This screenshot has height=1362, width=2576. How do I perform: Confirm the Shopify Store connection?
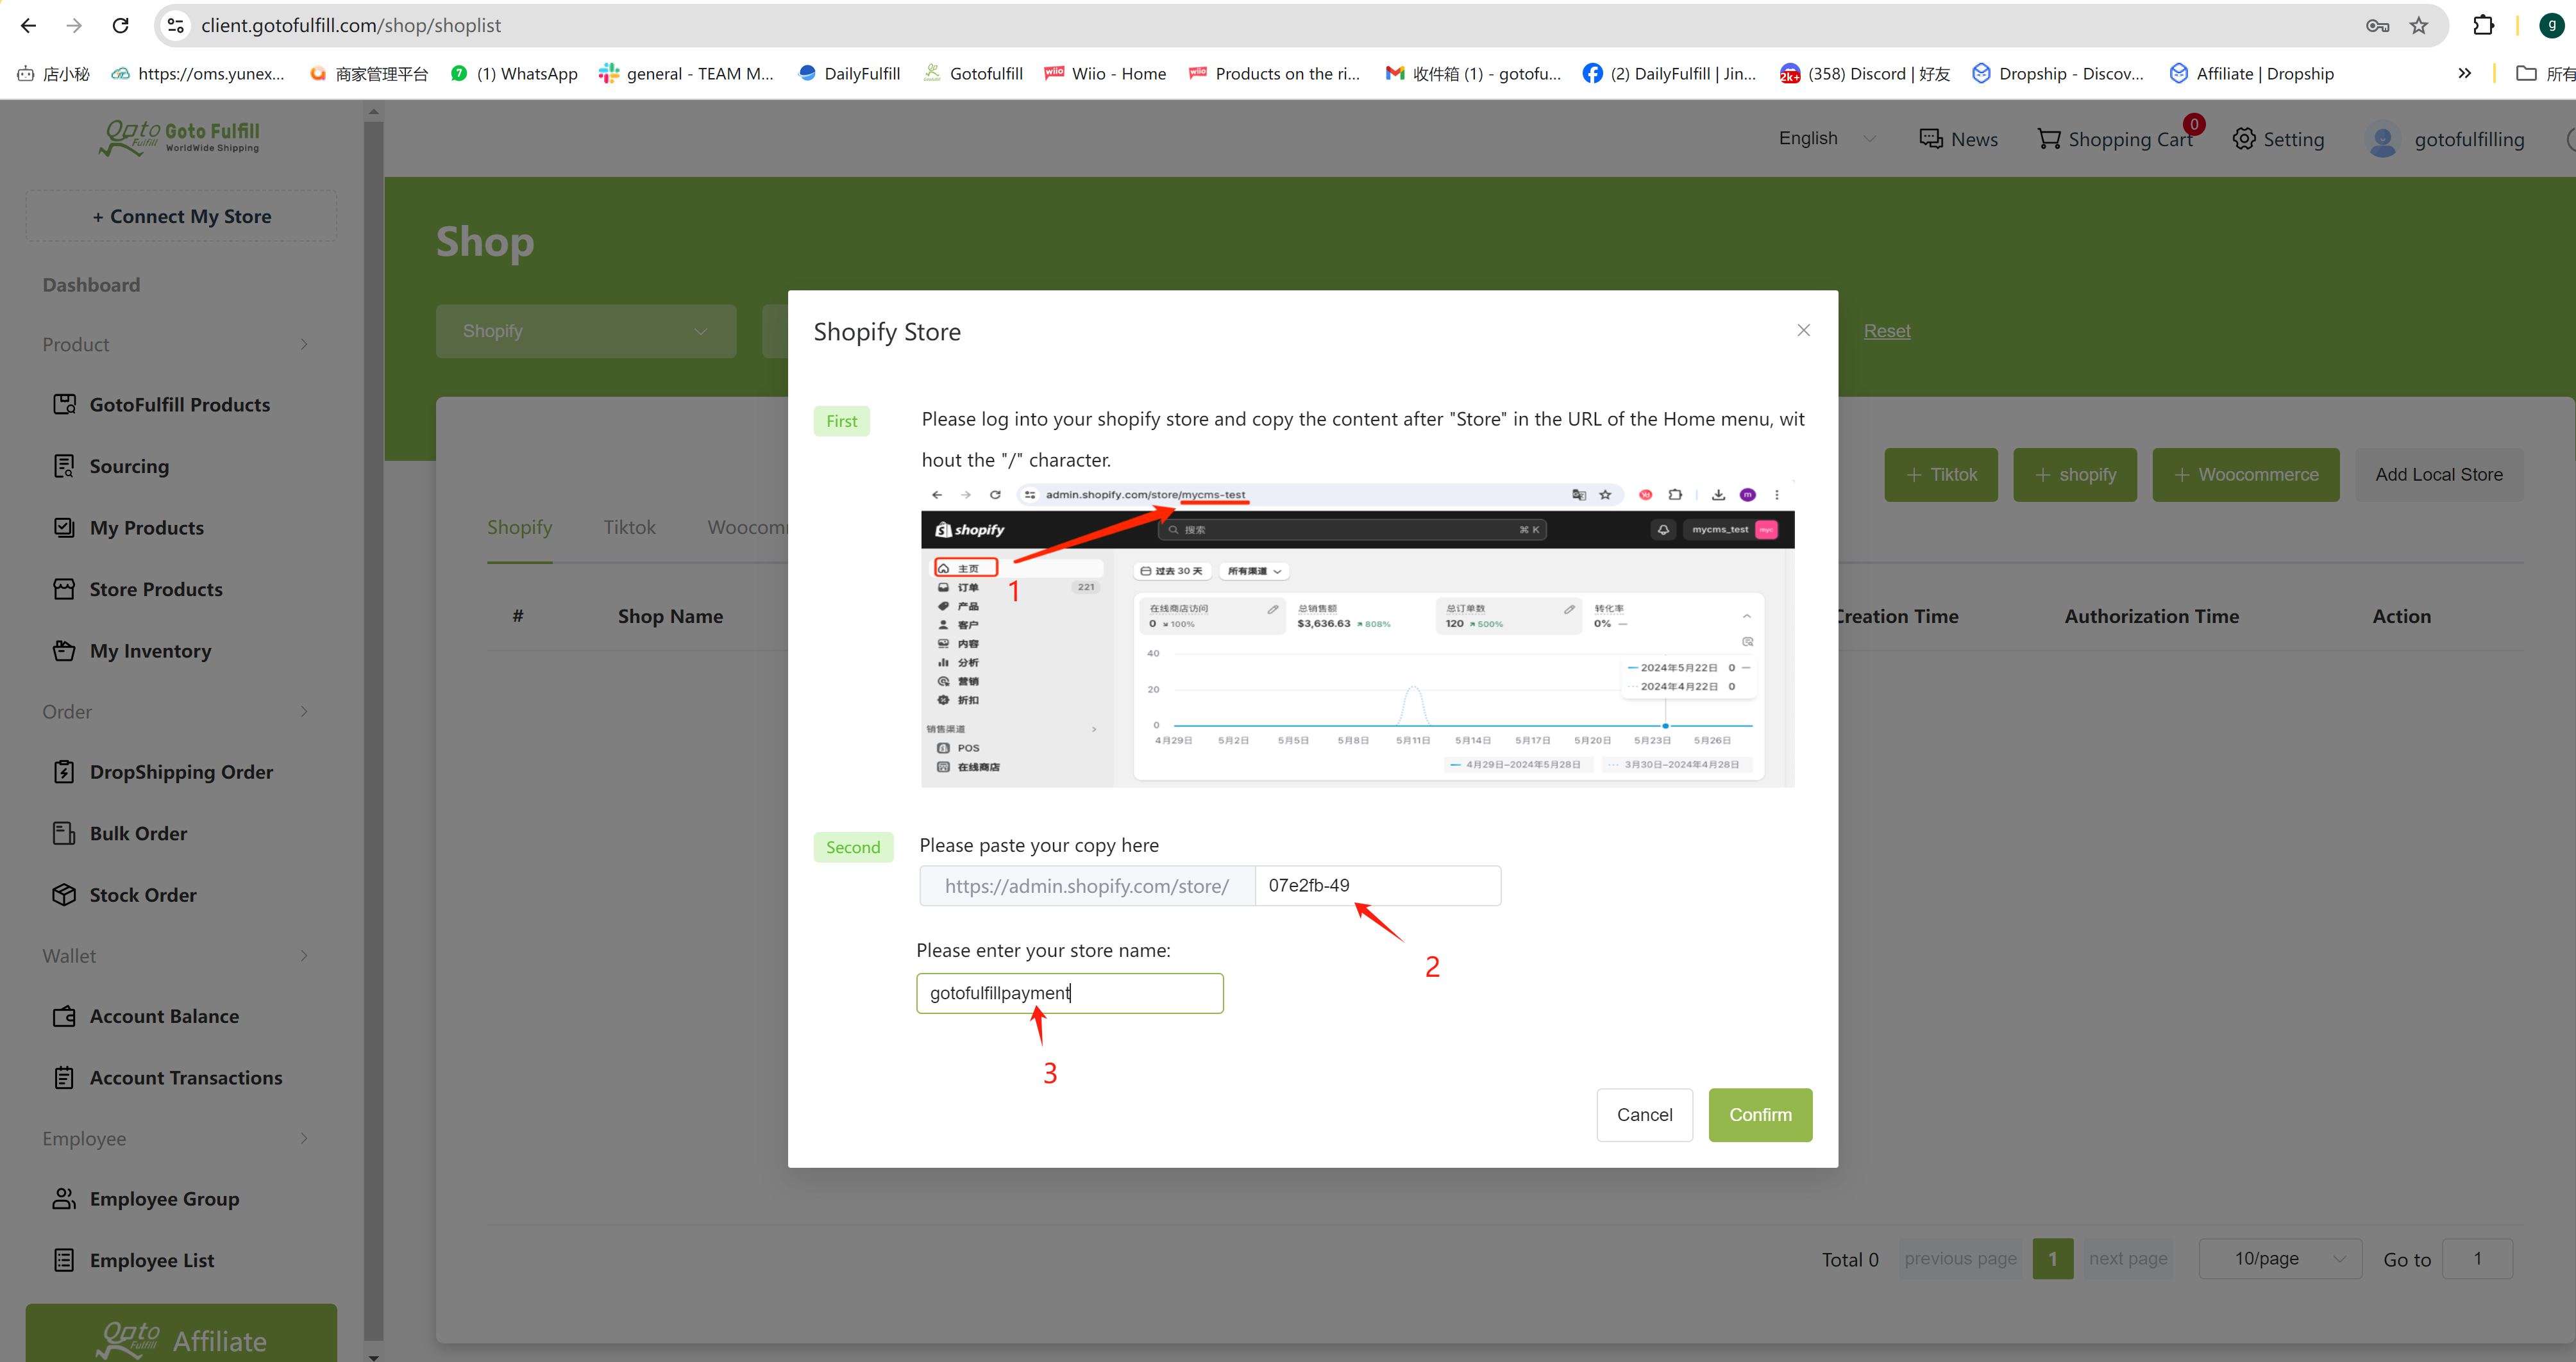click(x=1760, y=1114)
